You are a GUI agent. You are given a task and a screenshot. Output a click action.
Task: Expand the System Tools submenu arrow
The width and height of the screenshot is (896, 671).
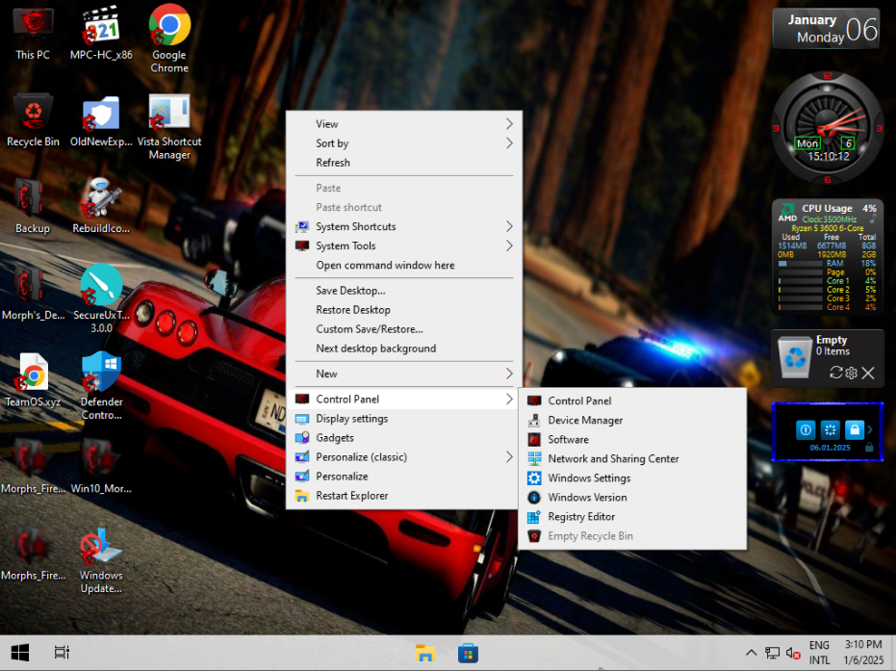coord(509,245)
